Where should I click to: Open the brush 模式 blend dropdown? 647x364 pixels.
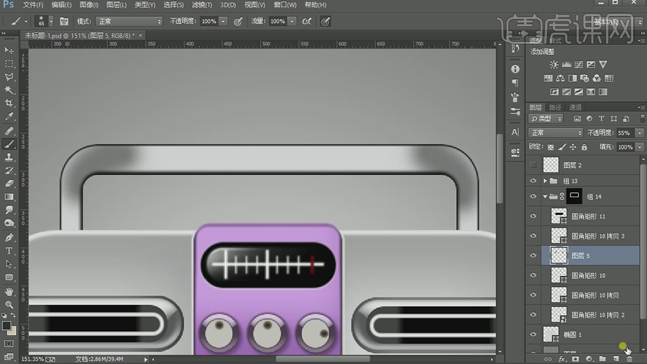pyautogui.click(x=129, y=21)
